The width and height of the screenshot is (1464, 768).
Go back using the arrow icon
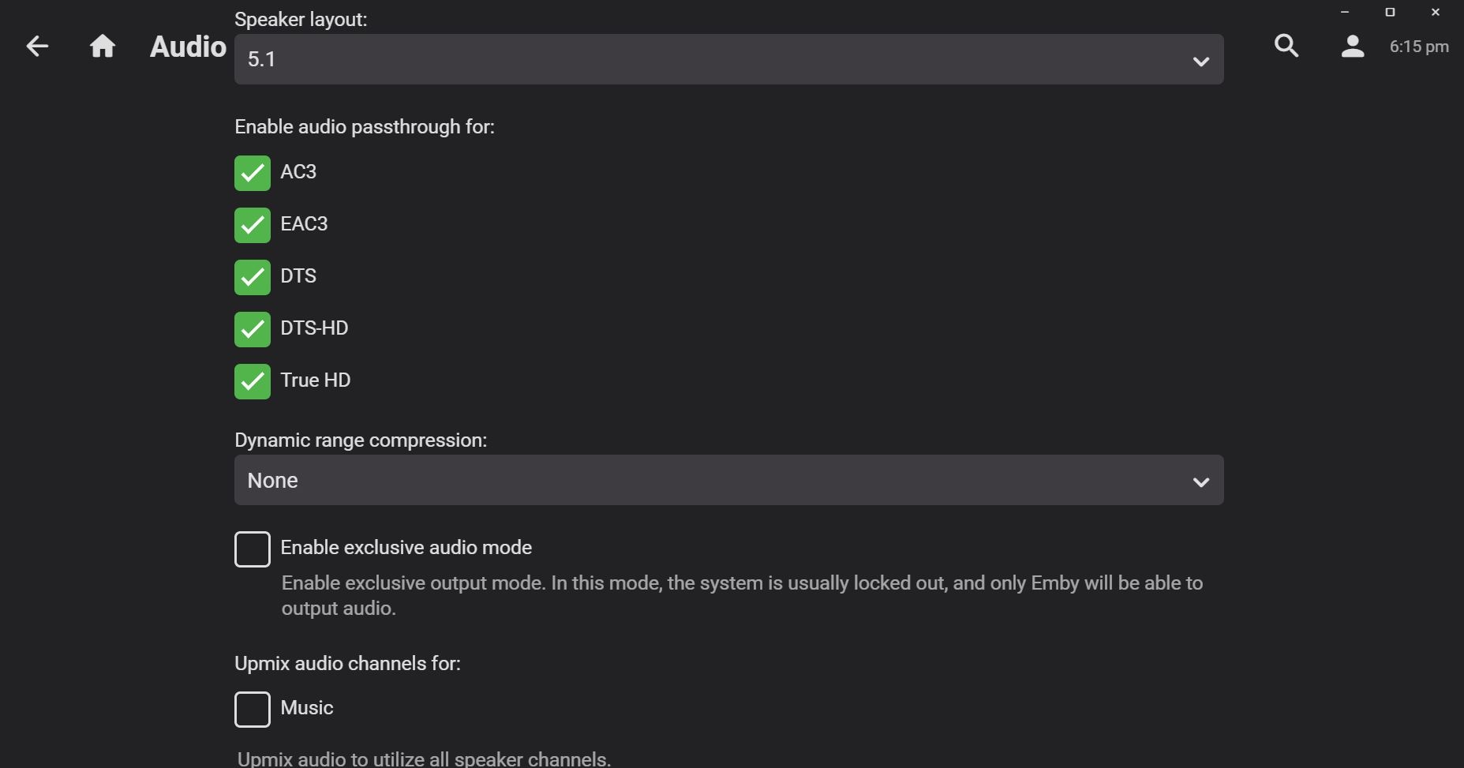tap(37, 47)
